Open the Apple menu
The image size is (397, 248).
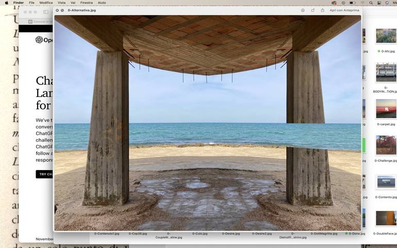click(x=7, y=3)
